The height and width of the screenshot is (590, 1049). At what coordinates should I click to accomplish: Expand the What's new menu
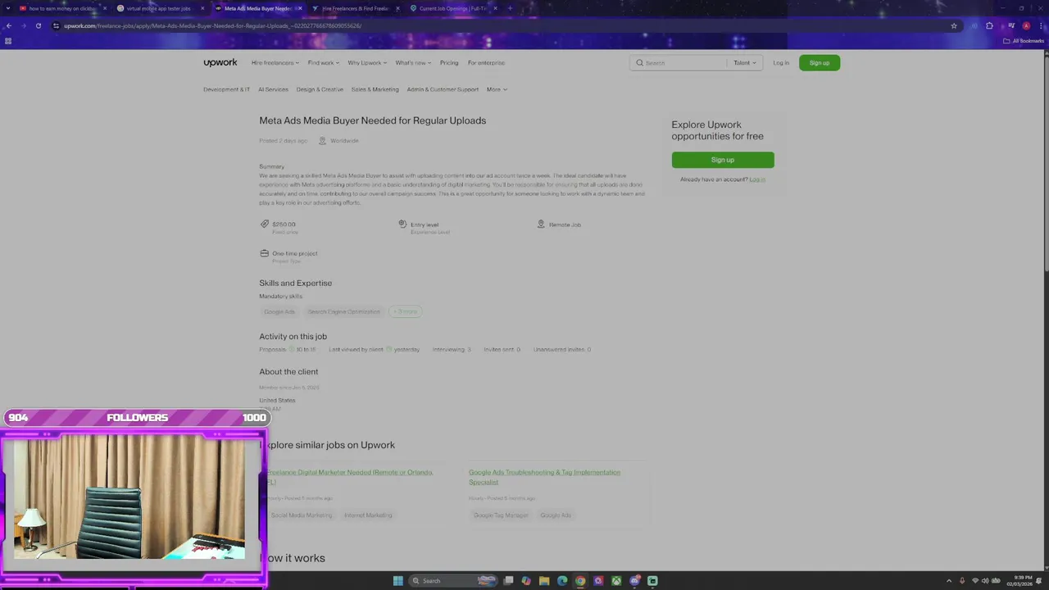point(413,63)
